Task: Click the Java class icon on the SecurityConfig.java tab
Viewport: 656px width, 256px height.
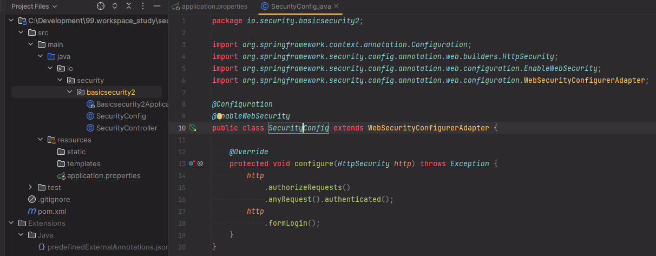Action: [x=264, y=6]
